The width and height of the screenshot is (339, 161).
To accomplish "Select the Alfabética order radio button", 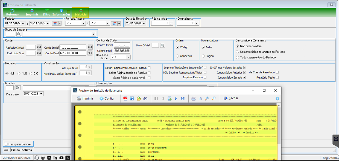I will point(177,56).
